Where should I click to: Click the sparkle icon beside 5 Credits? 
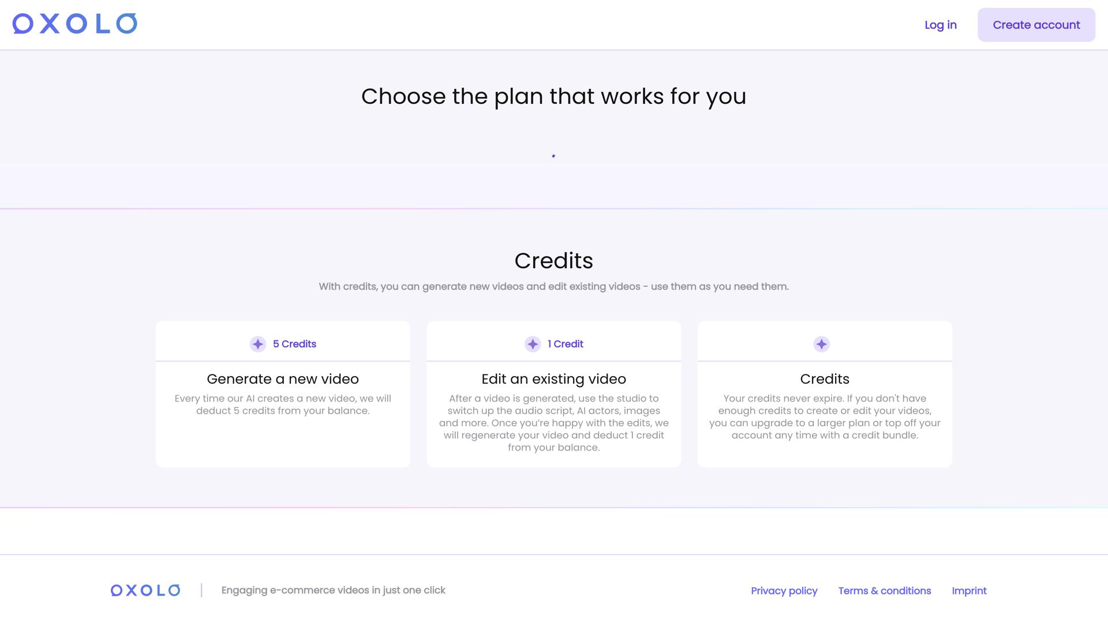click(x=258, y=344)
